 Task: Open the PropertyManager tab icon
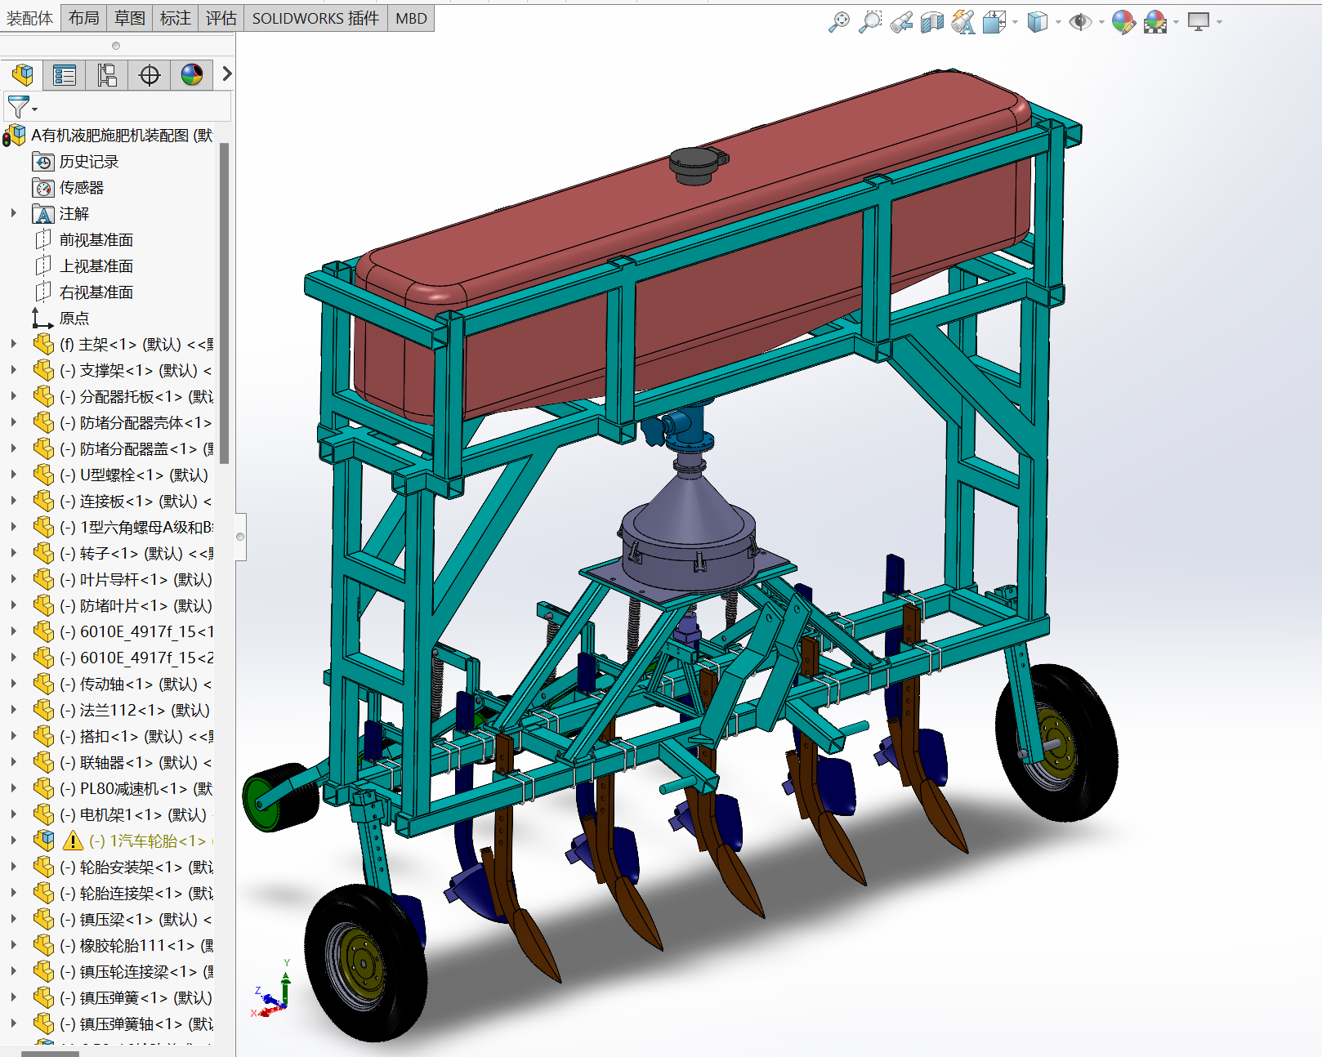[x=65, y=75]
